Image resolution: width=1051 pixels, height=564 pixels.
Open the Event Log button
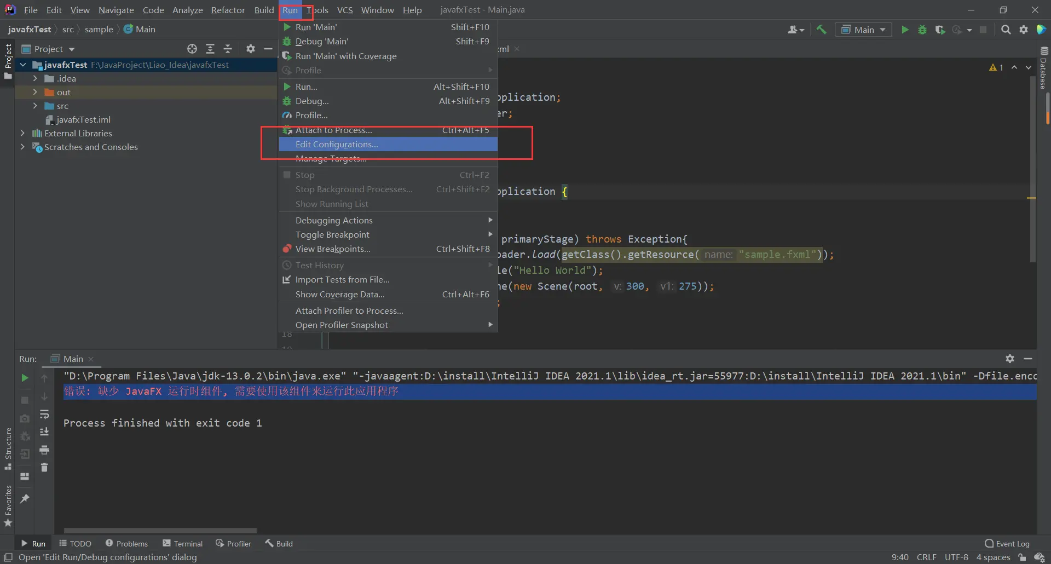pos(1007,544)
